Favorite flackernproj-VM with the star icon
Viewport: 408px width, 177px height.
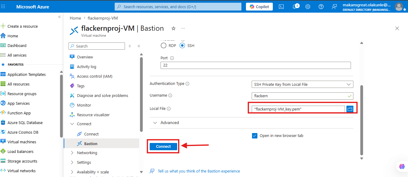click(x=174, y=28)
